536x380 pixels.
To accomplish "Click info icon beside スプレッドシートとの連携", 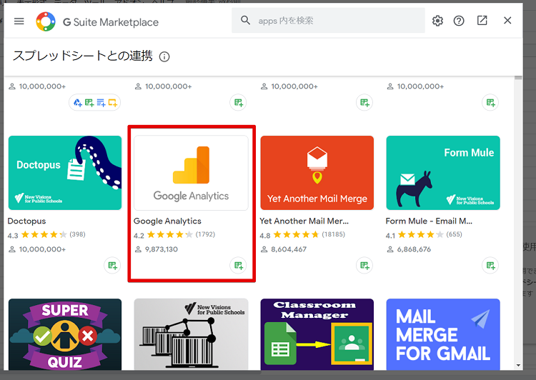I will click(x=164, y=56).
